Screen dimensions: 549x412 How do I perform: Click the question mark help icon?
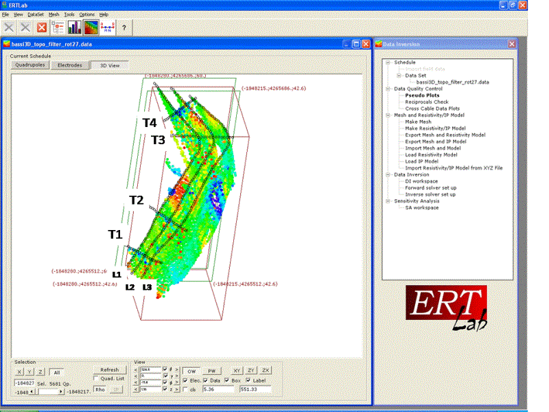(124, 27)
